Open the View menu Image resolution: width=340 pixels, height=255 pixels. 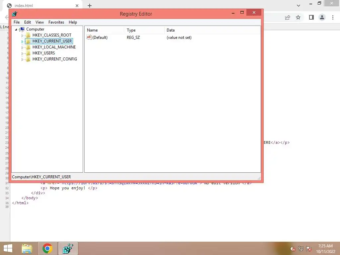(40, 22)
